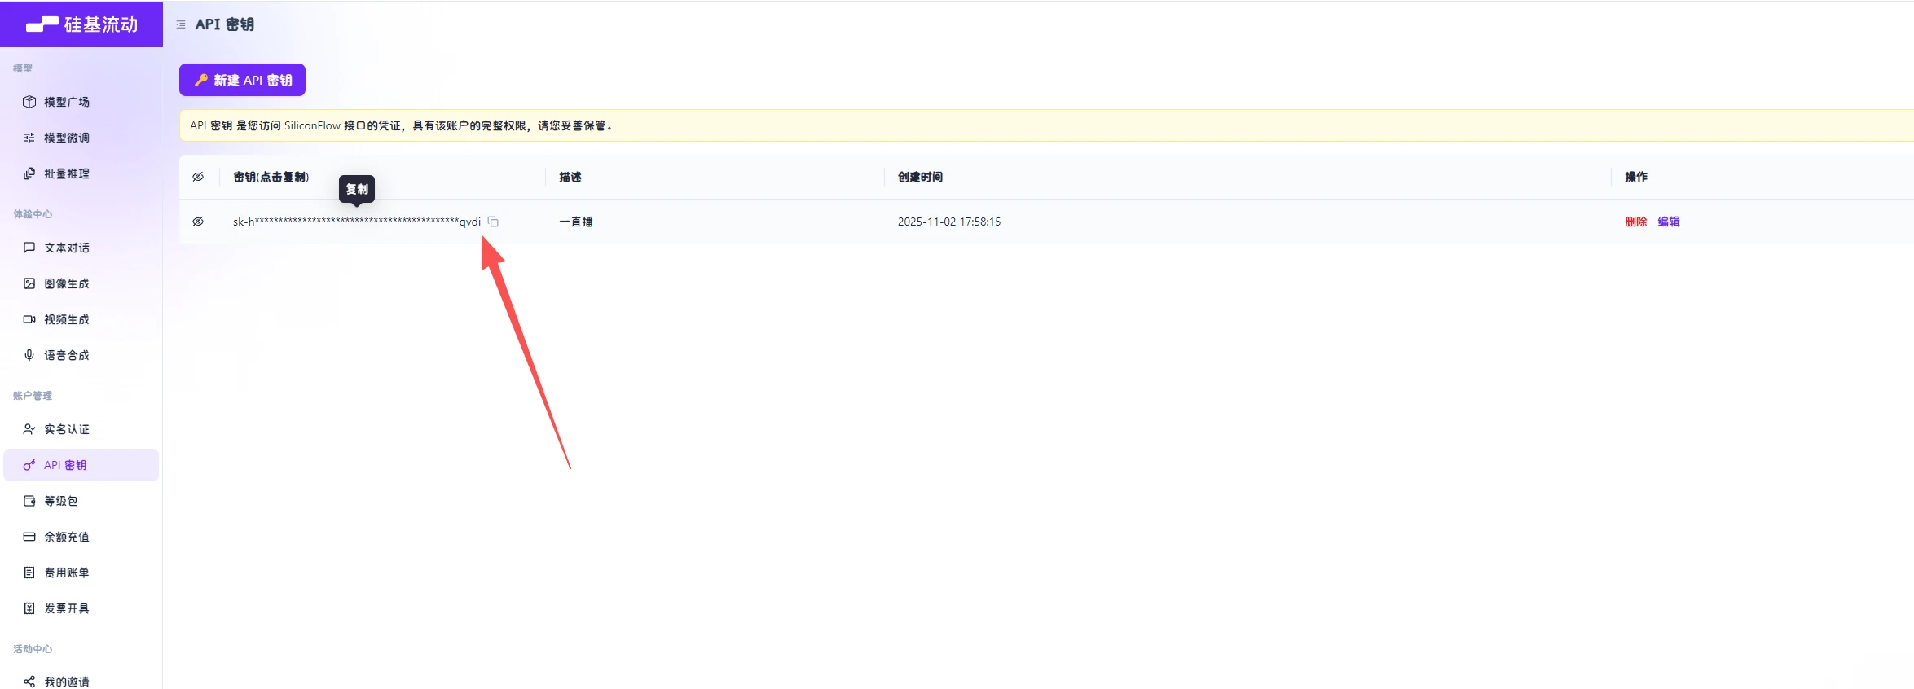
Task: Delete the API key via 删除
Action: click(x=1635, y=222)
